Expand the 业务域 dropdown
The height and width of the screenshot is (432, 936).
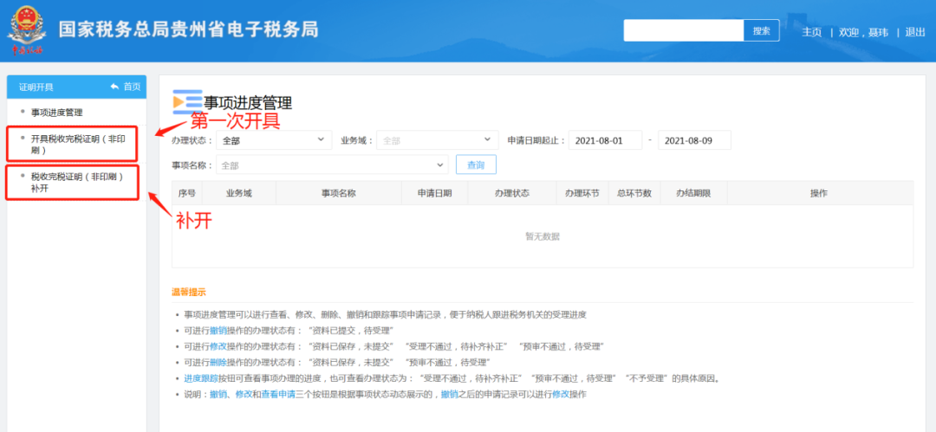[437, 140]
